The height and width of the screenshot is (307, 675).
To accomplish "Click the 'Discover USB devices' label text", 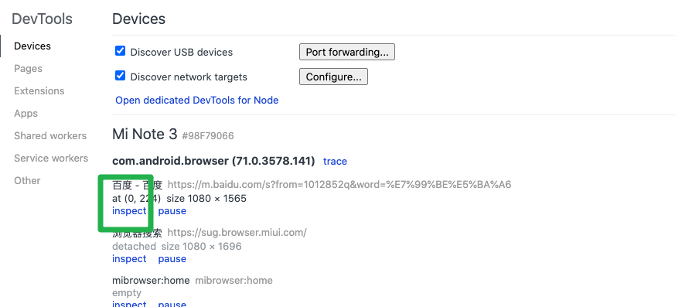I will point(181,52).
